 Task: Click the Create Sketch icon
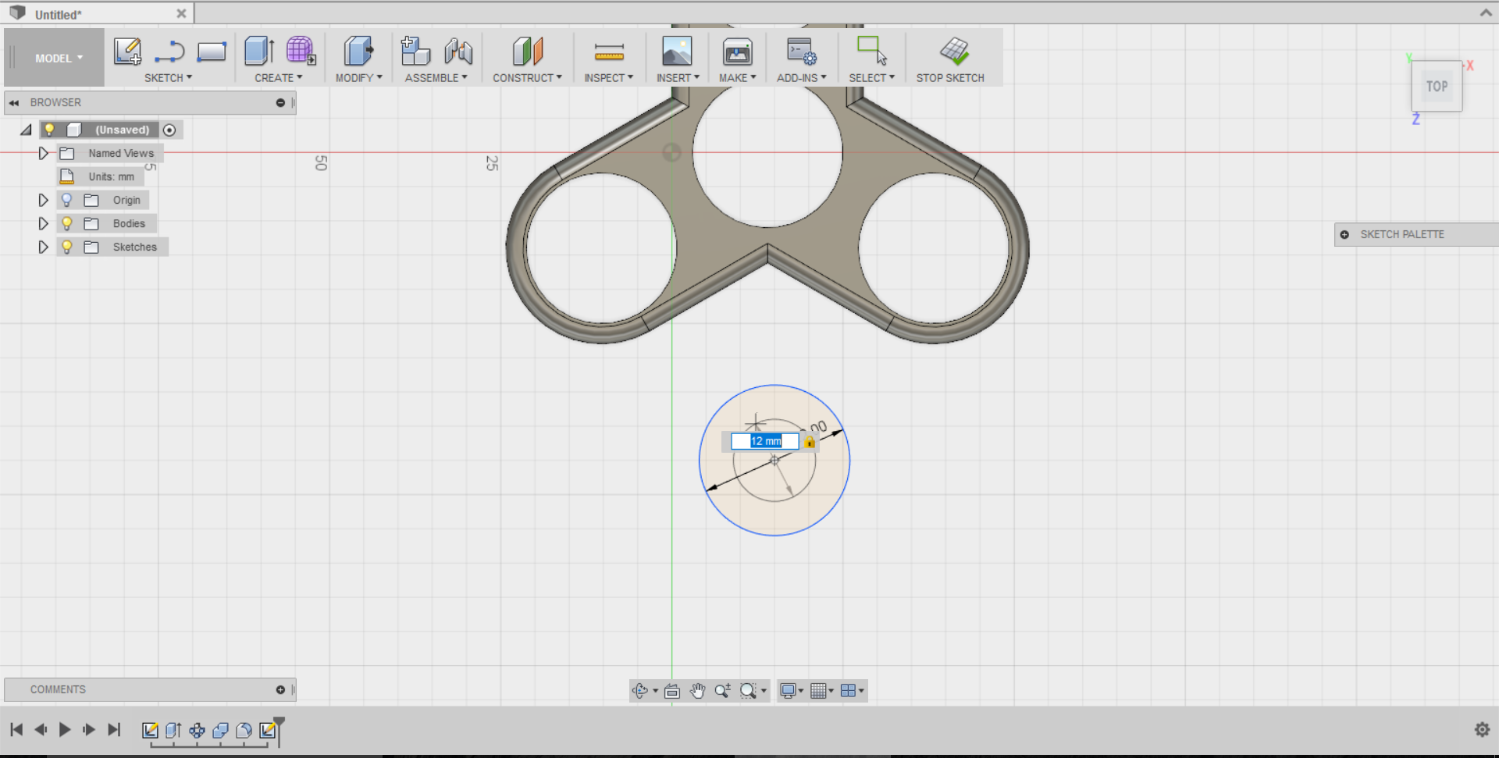tap(127, 52)
